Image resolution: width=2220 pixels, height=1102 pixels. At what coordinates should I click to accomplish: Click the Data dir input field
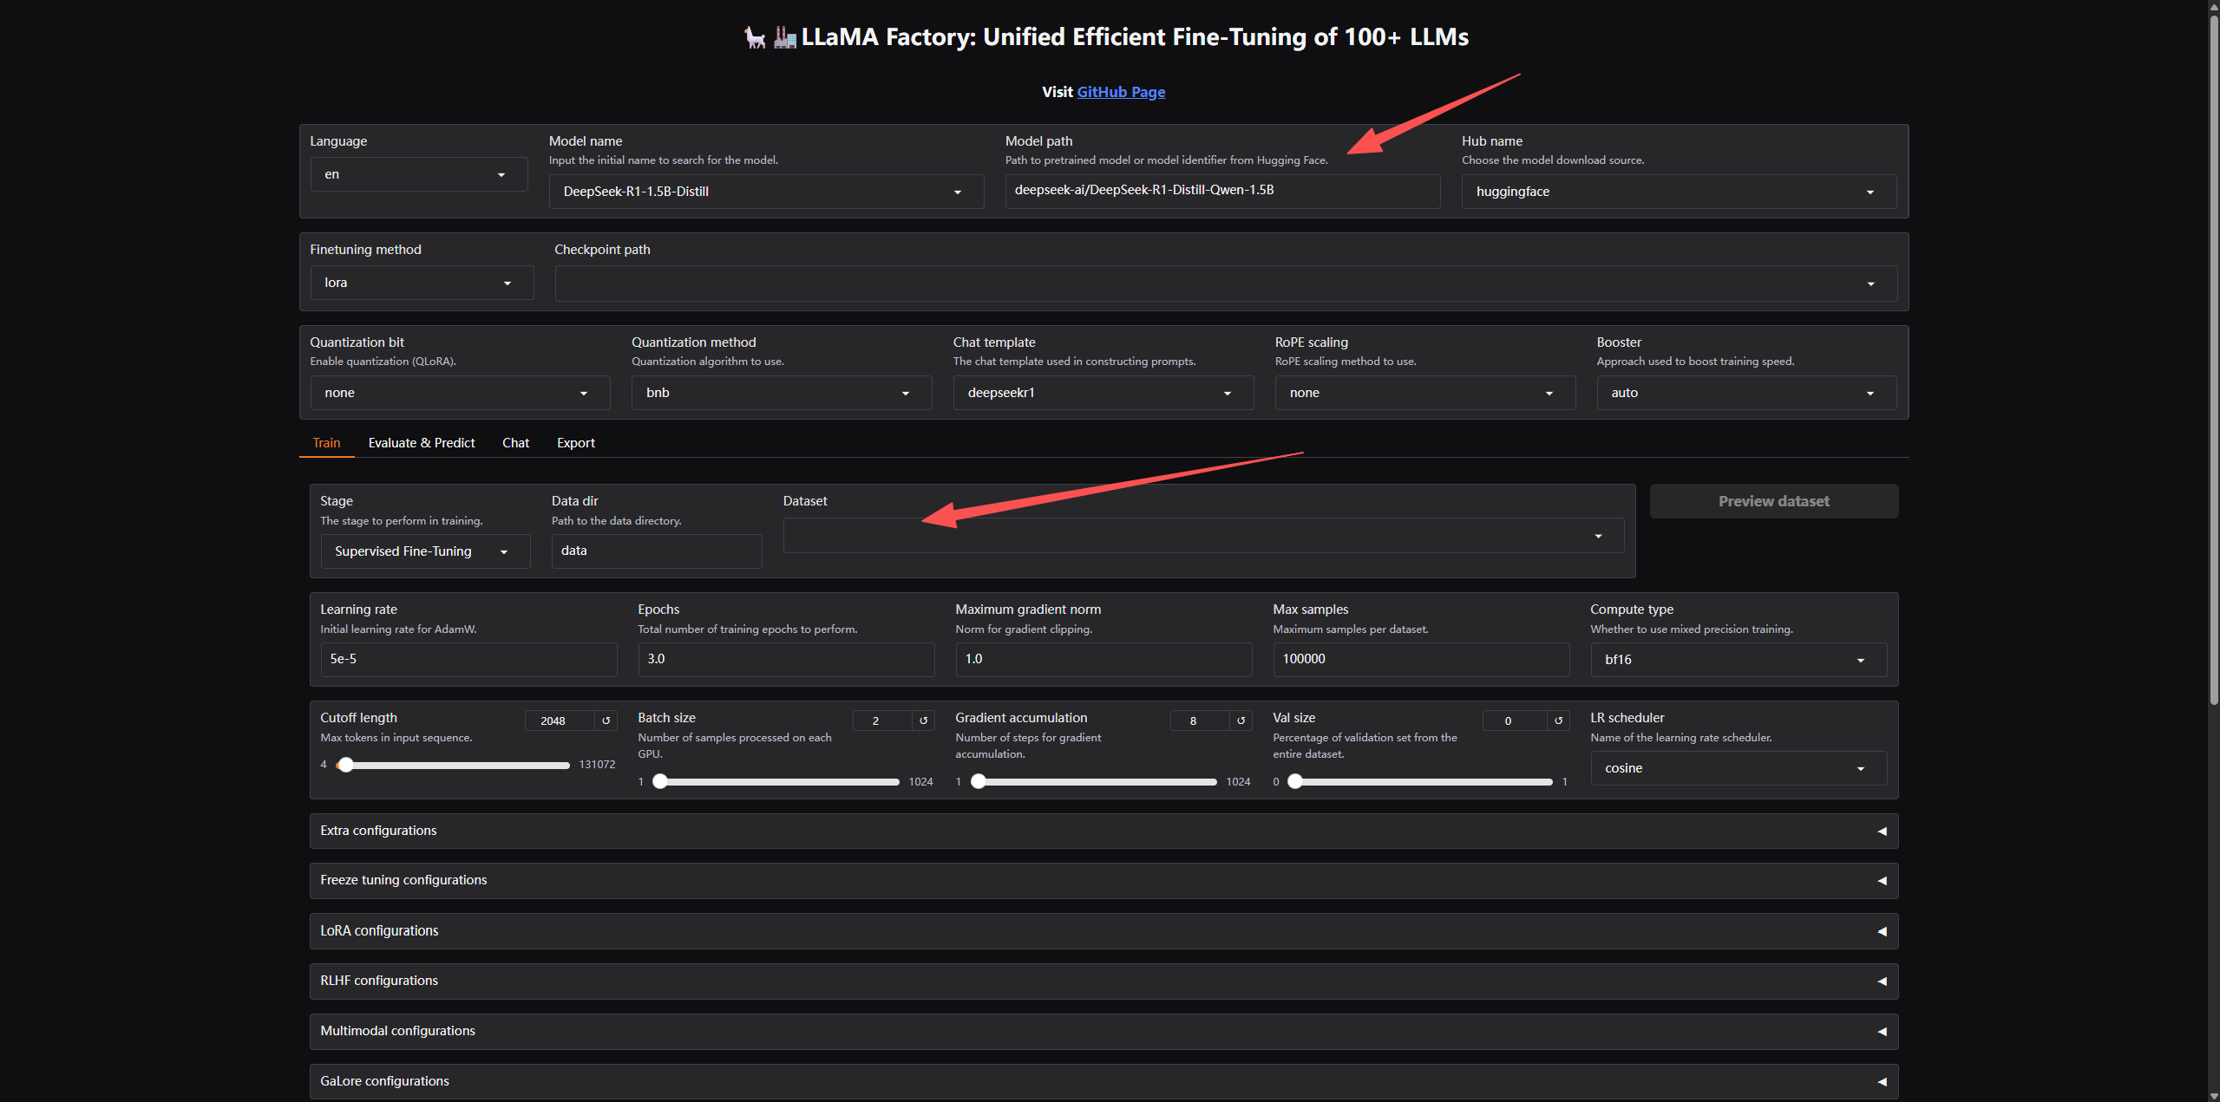coord(657,551)
